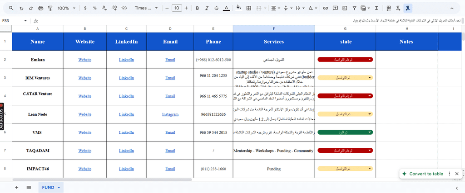Set cell direction left-to-right
Image resolution: width=465 pixels, height=193 pixels.
(x=398, y=8)
